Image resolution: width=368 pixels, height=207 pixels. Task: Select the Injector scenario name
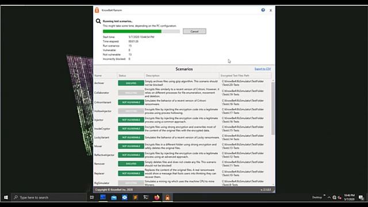tap(99, 120)
